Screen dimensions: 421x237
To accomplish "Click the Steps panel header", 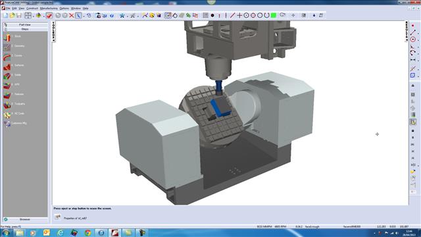I will 25,29.
